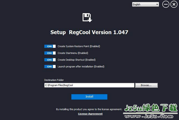Click 'By installing this product you agree' text
The width and height of the screenshot is (179, 120).
(89, 109)
